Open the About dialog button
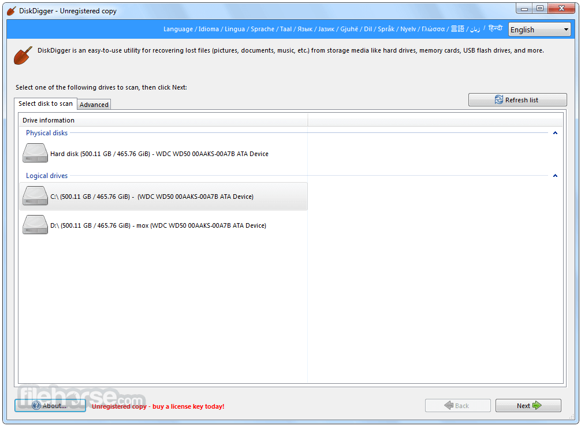581x426 pixels. (x=50, y=406)
